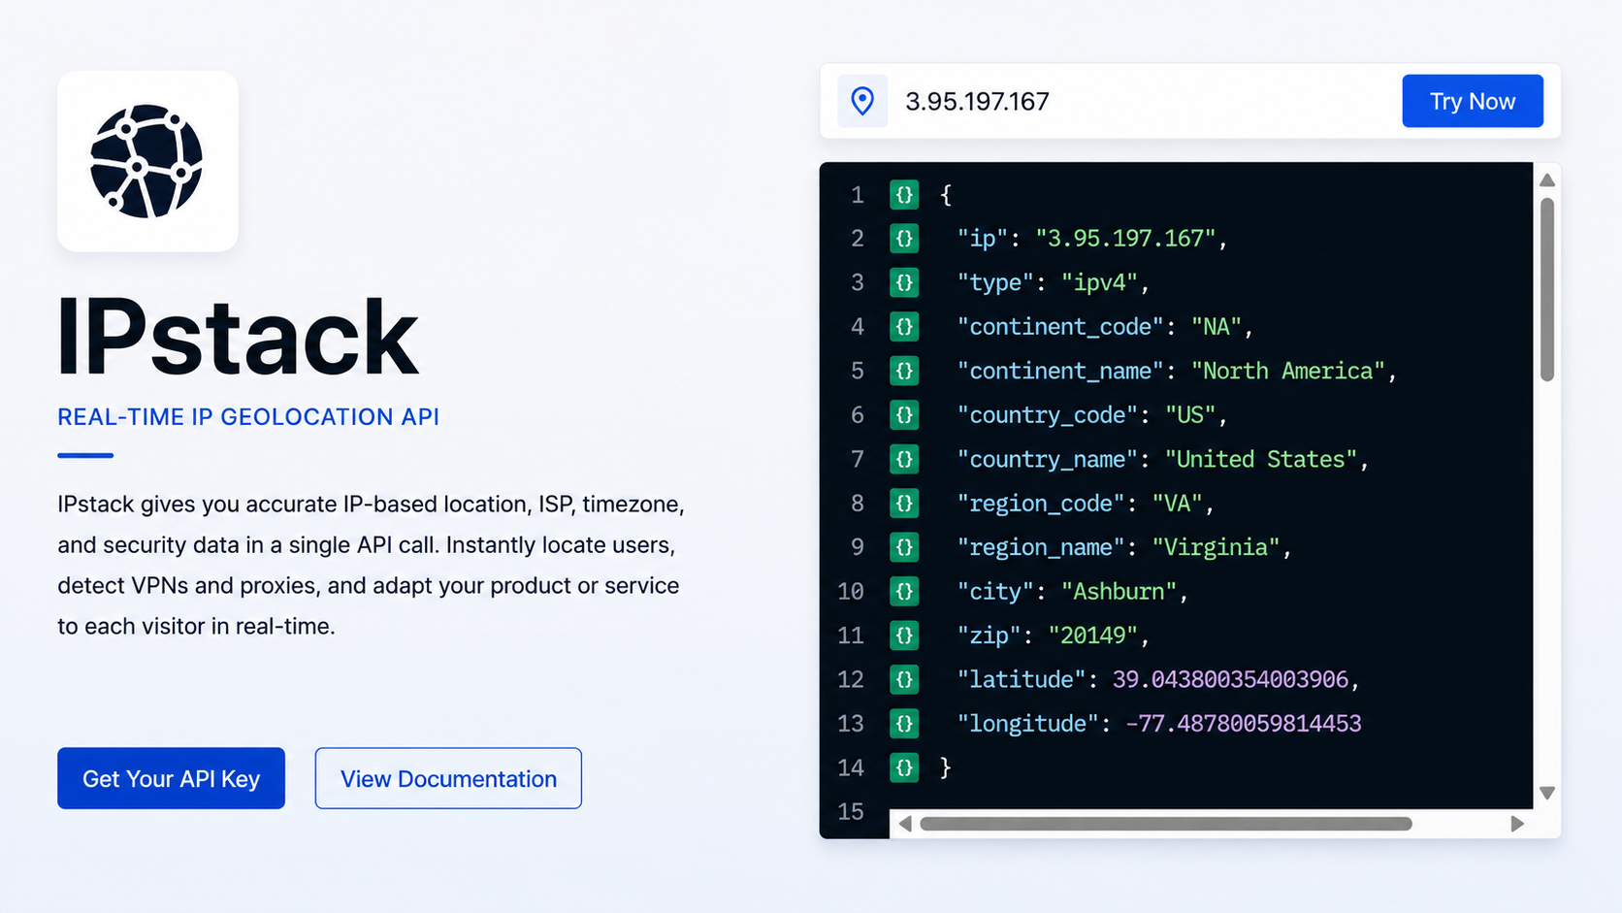This screenshot has height=913, width=1622.
Task: Click the braces icon on line 1
Action: coord(904,194)
